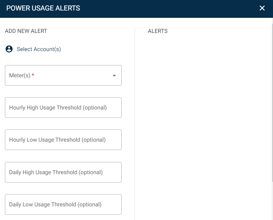The height and width of the screenshot is (220, 273).
Task: Open the Select Account(s) link
Action: point(39,49)
